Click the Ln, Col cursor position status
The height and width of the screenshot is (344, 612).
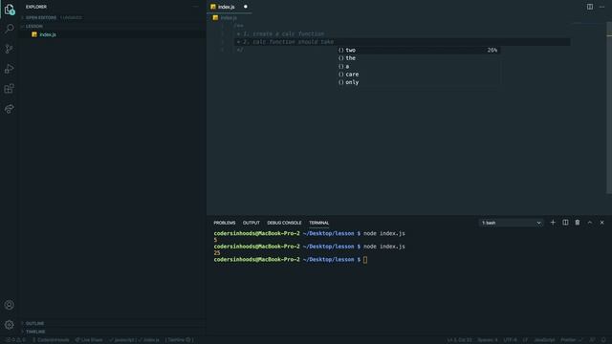tap(459, 340)
